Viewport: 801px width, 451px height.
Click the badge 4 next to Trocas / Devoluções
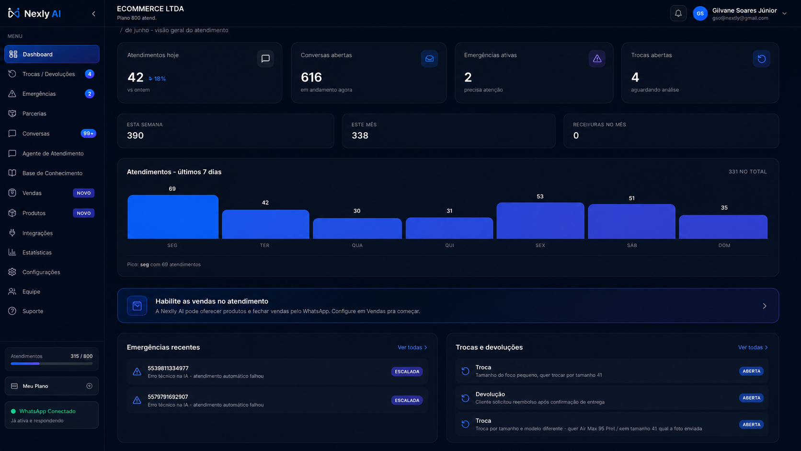(x=90, y=74)
